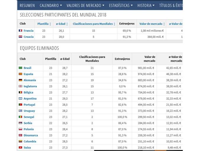Sort by Clasificaciones para Mundiales header
This screenshot has height=151, width=201.
[x=94, y=24]
